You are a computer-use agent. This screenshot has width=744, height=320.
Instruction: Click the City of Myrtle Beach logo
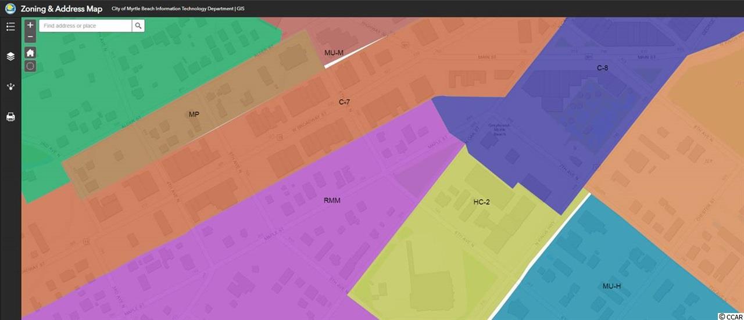click(x=10, y=9)
